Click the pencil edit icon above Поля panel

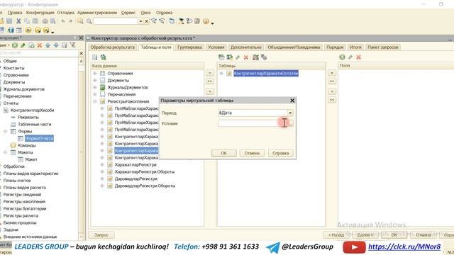point(350,57)
